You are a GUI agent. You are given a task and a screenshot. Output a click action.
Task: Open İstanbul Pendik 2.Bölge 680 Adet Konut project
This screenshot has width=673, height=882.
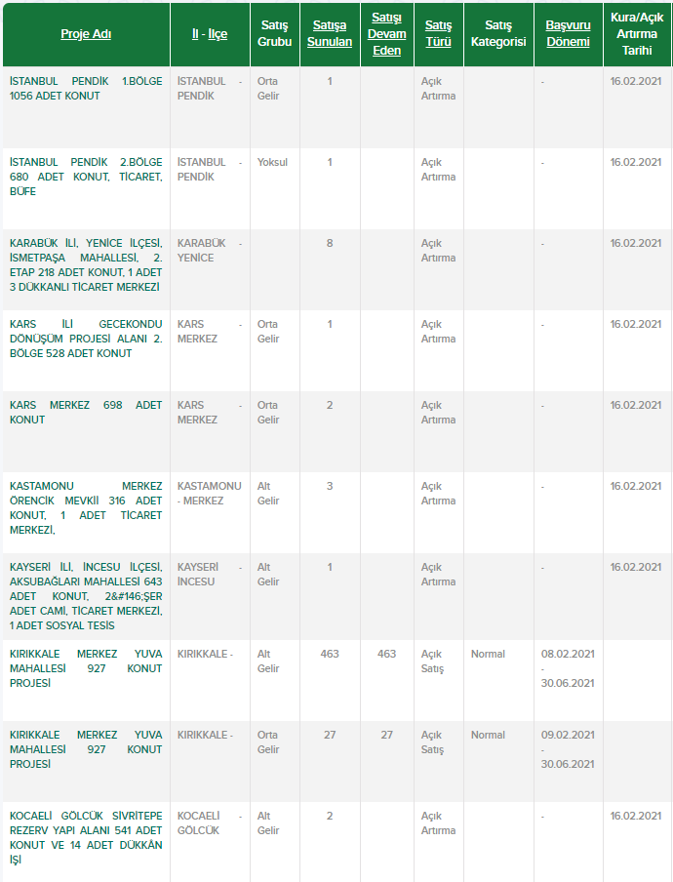[x=86, y=177]
